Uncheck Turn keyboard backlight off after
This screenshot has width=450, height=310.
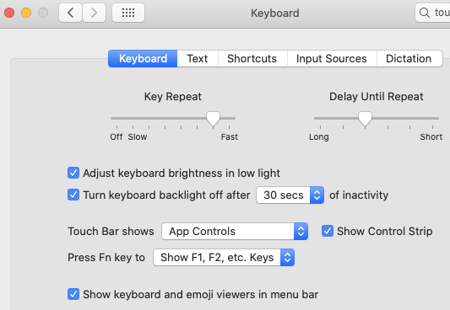[73, 195]
